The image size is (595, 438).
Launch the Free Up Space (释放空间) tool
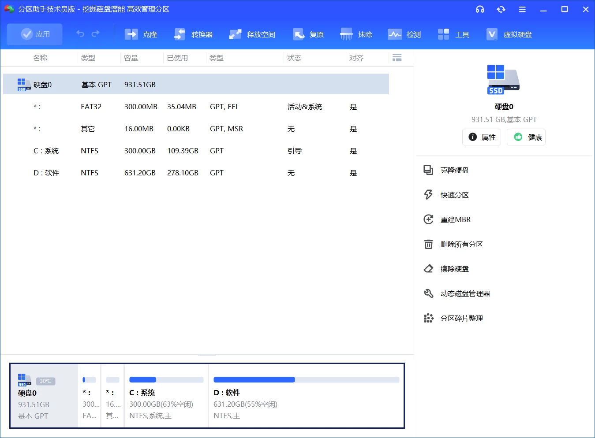pyautogui.click(x=235, y=33)
